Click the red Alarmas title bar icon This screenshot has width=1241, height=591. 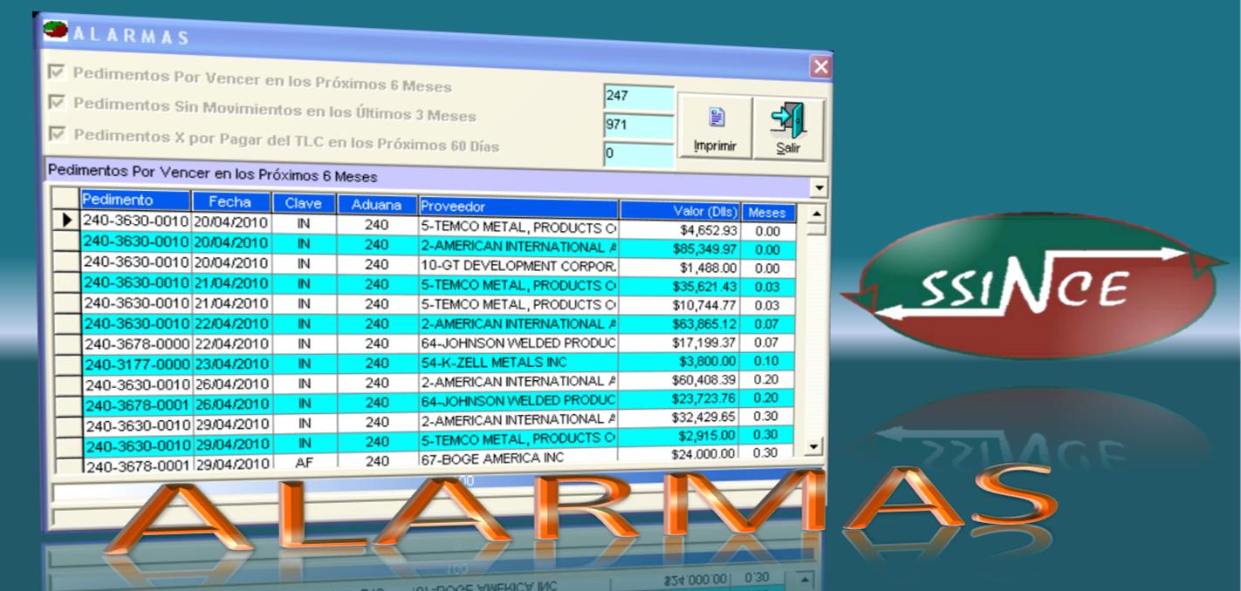click(56, 31)
